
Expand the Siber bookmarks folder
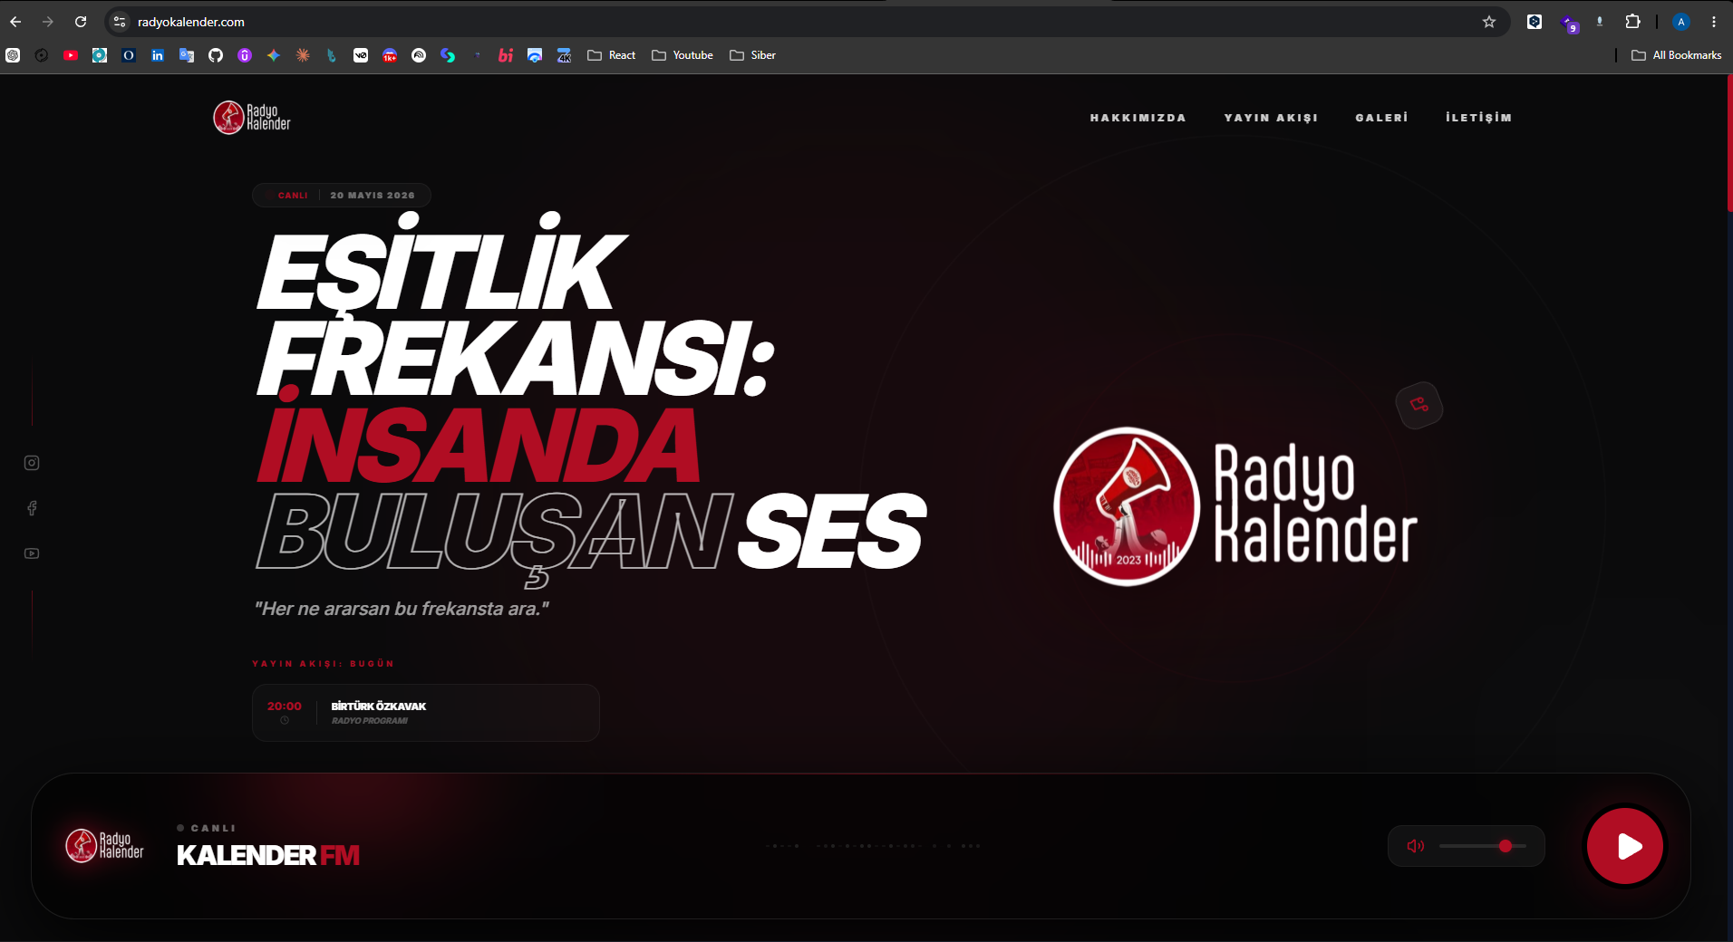[x=752, y=55]
